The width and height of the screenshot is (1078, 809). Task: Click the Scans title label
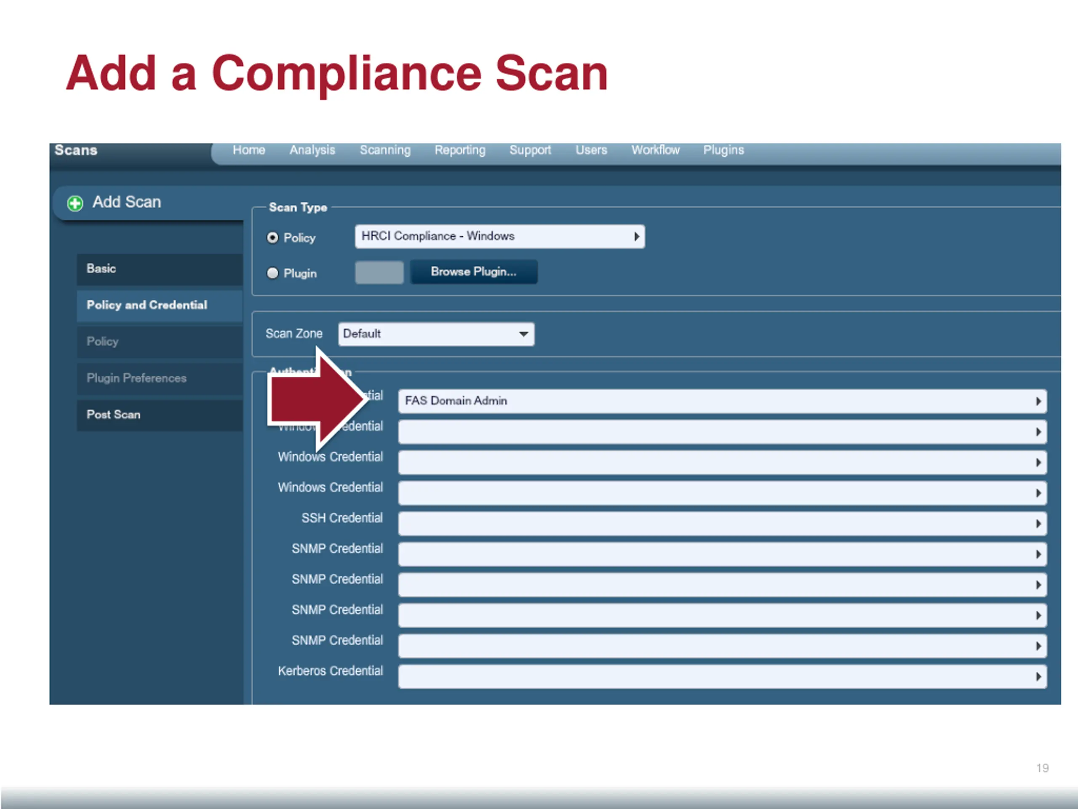(x=76, y=150)
